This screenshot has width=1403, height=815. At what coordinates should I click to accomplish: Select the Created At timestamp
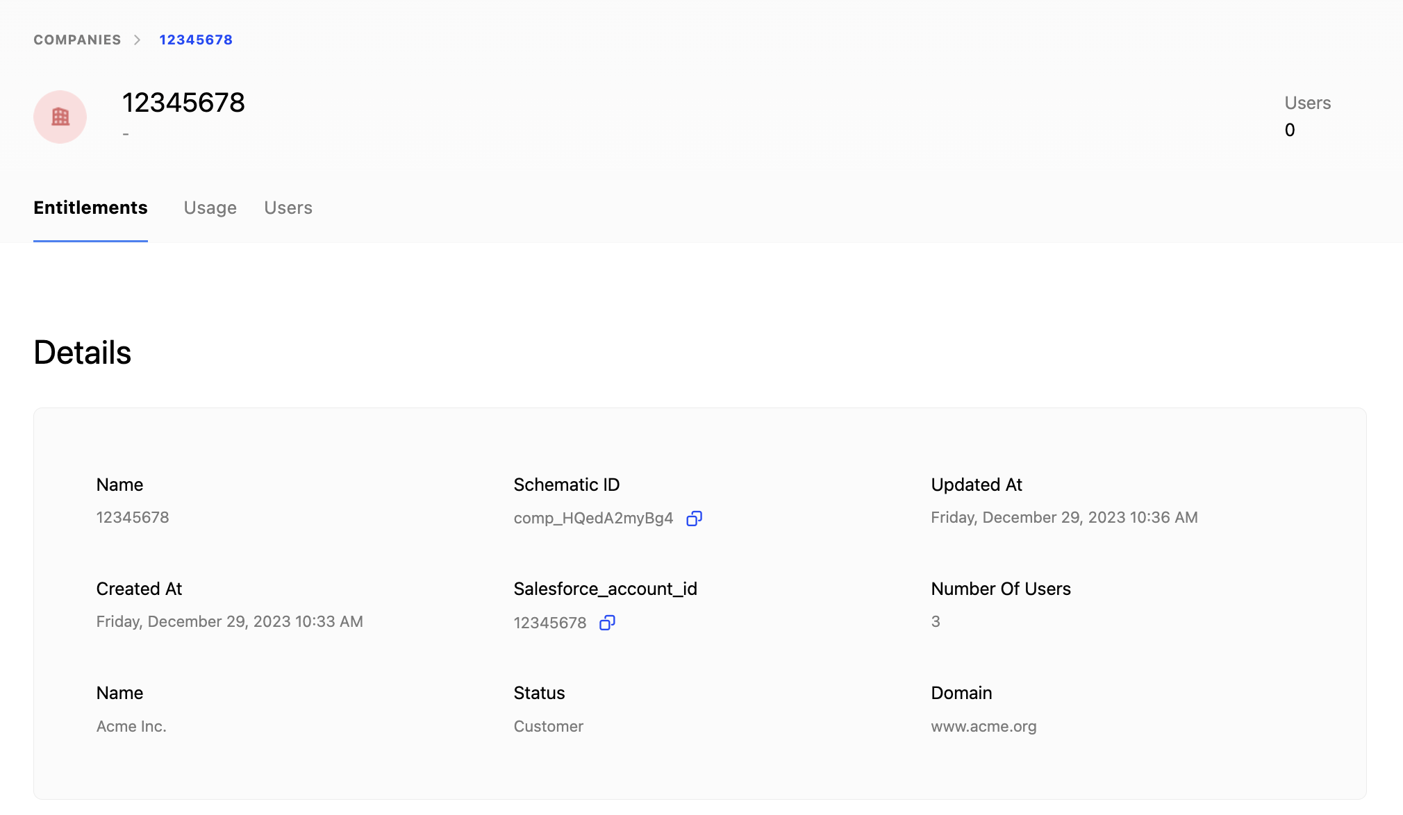(230, 621)
